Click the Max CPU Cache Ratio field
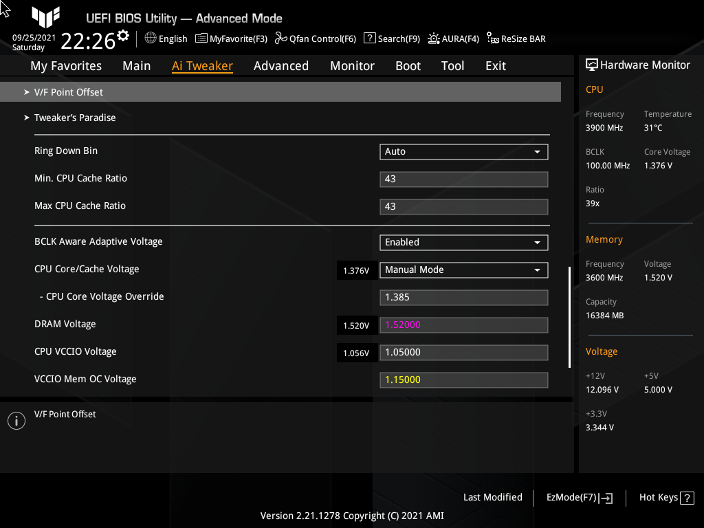 464,206
